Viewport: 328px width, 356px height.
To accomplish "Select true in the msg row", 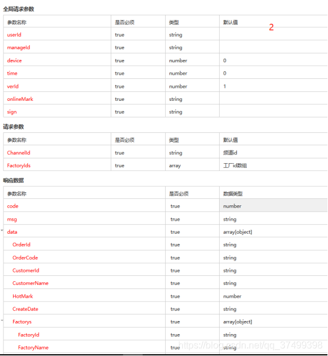I will click(175, 220).
